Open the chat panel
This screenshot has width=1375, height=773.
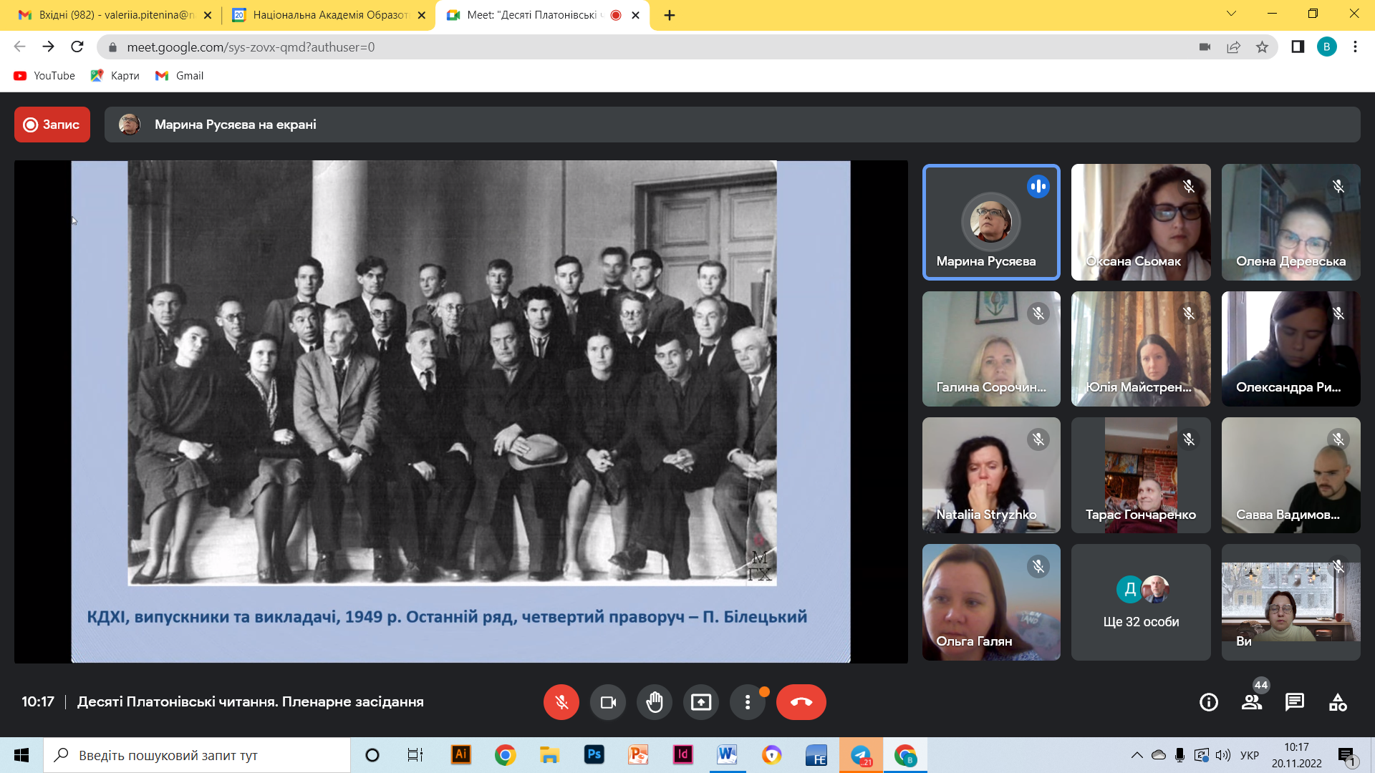click(x=1295, y=702)
